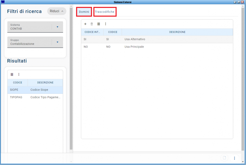Sort Risultati by DESCRIZIONE column header

(45, 82)
